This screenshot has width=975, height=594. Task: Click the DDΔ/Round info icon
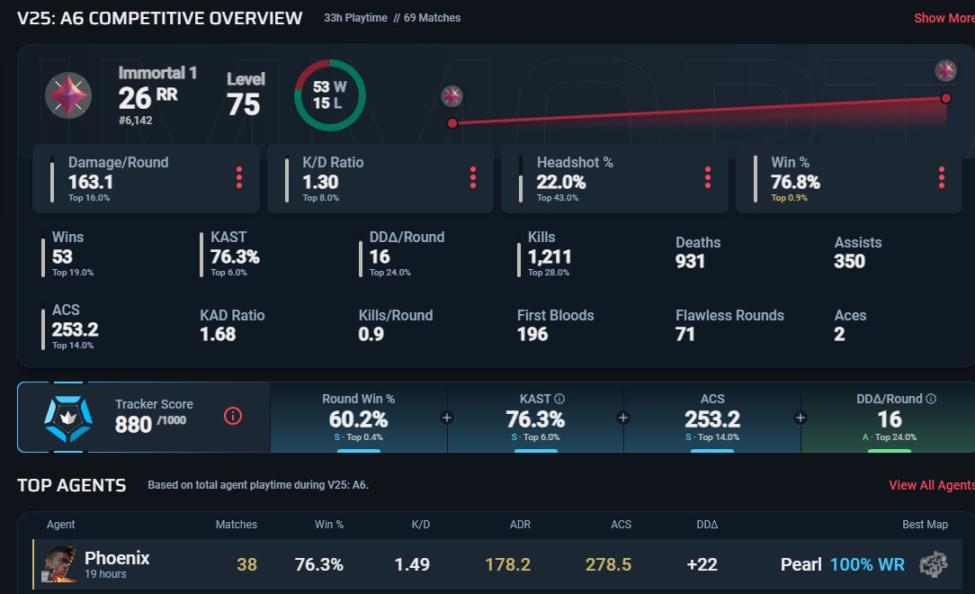click(931, 399)
